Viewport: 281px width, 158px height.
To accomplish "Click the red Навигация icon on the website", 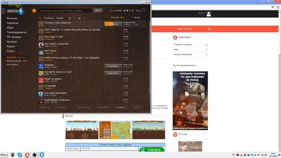I will (175, 37).
